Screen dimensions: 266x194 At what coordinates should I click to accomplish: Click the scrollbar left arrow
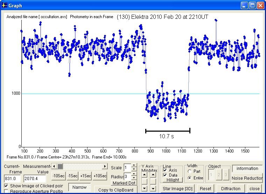pyautogui.click(x=54, y=166)
